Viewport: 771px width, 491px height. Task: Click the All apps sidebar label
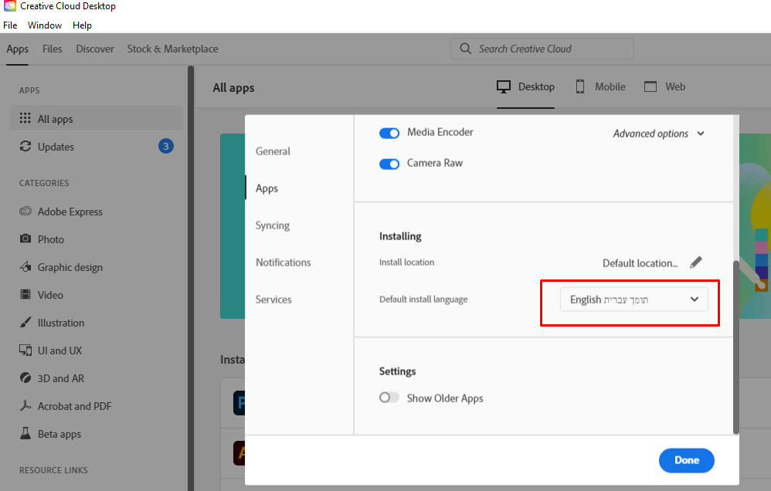(55, 119)
